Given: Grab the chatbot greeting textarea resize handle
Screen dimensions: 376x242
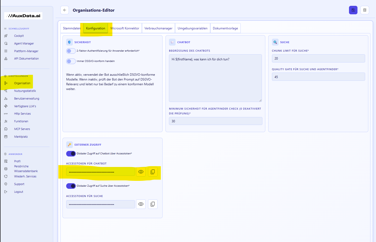Looking at the screenshot, I should pyautogui.click(x=260, y=100).
